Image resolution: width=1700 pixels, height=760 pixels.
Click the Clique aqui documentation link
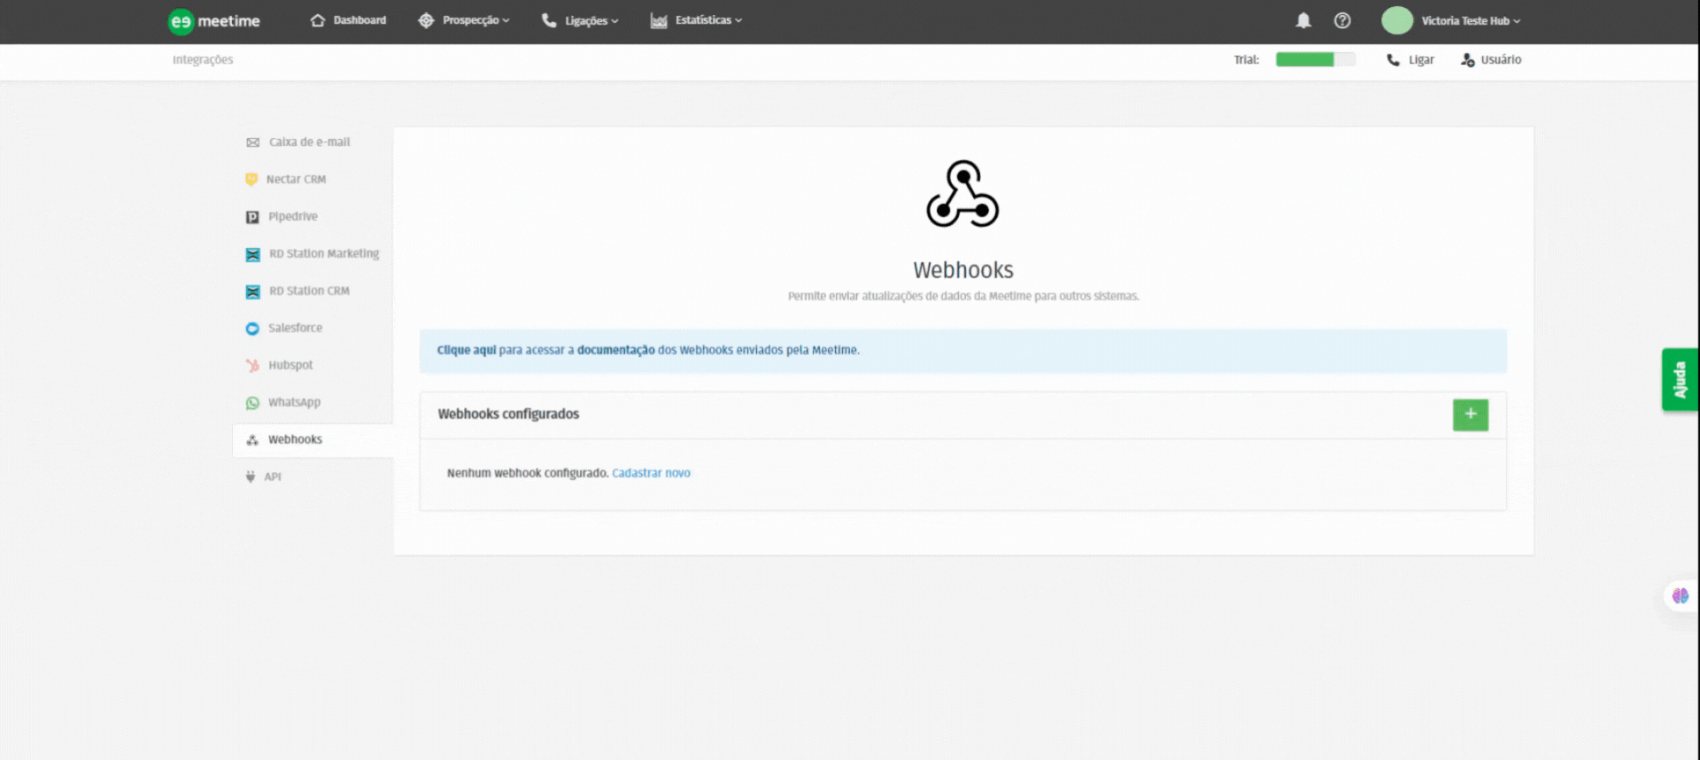(x=467, y=351)
